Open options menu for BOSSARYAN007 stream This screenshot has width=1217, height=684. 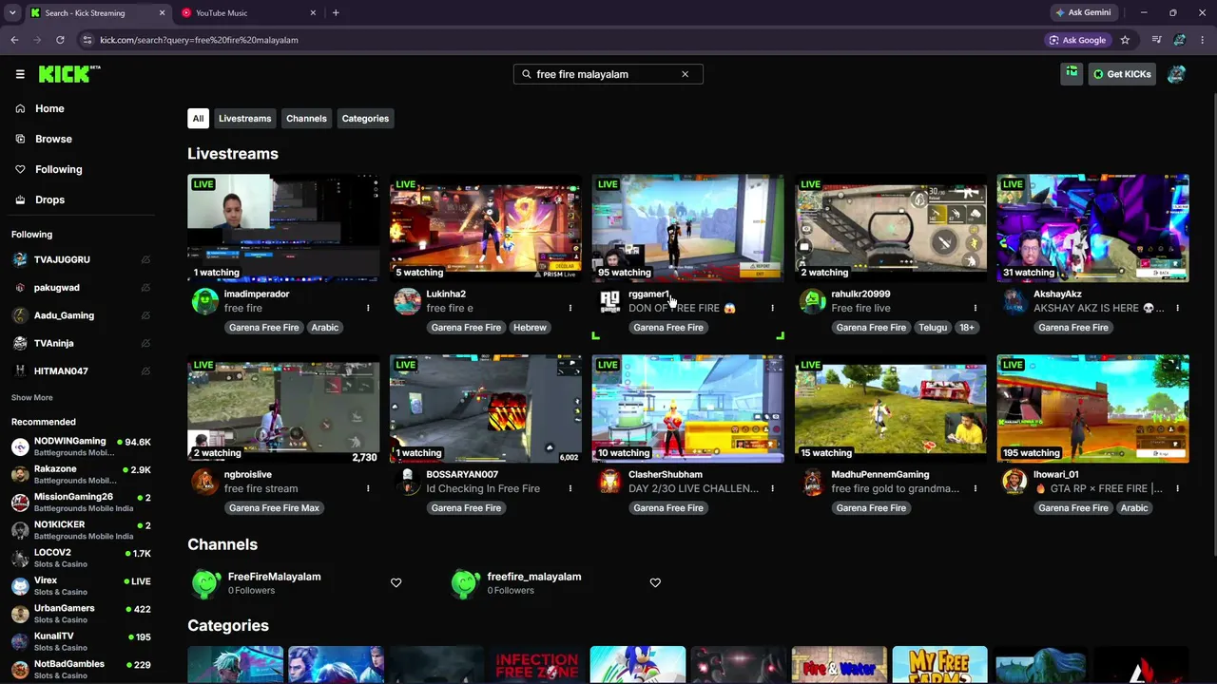[x=570, y=488]
